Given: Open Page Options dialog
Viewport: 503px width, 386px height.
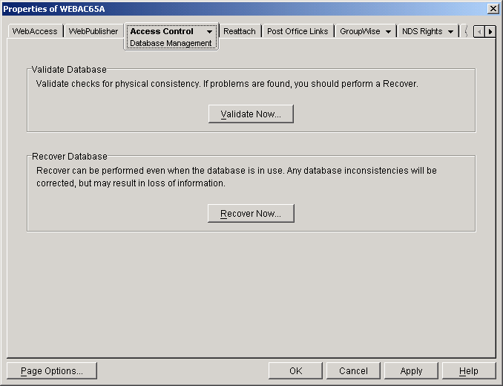Looking at the screenshot, I should point(52,371).
